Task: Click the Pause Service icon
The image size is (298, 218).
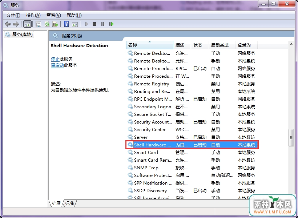Action: 103,24
